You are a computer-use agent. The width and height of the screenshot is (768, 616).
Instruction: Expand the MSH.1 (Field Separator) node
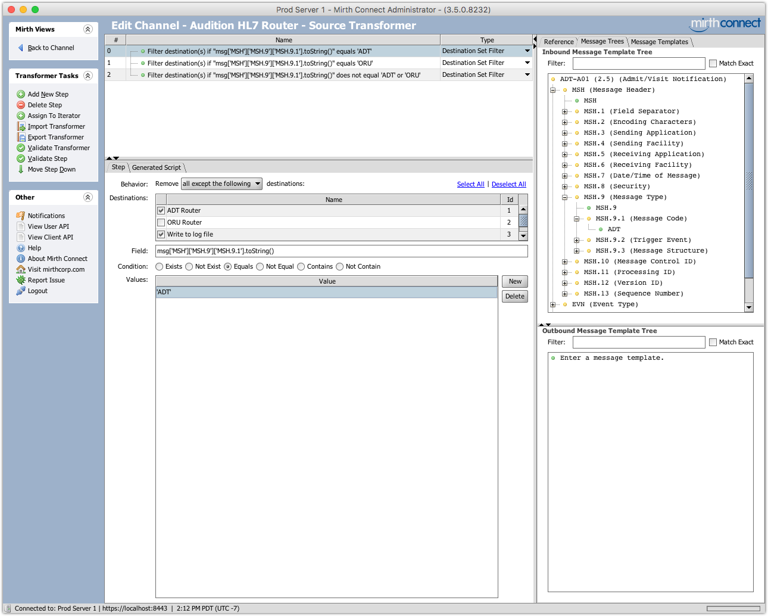tap(564, 111)
